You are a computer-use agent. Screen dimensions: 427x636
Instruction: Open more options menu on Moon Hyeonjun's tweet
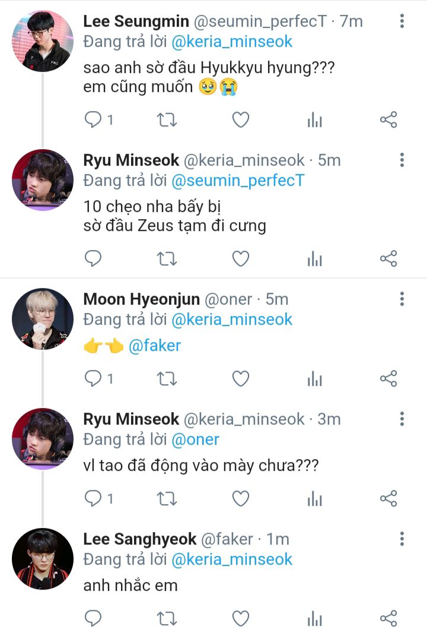click(x=402, y=299)
